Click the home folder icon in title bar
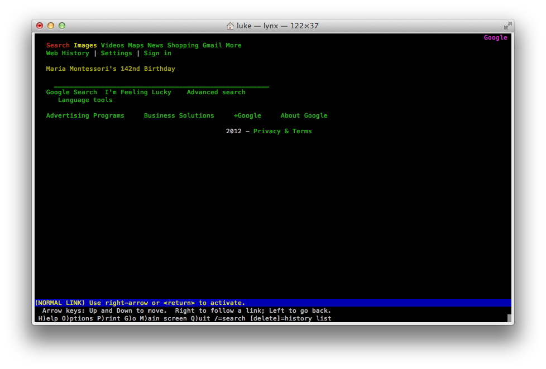Viewport: 546px width, 369px height. pos(230,26)
